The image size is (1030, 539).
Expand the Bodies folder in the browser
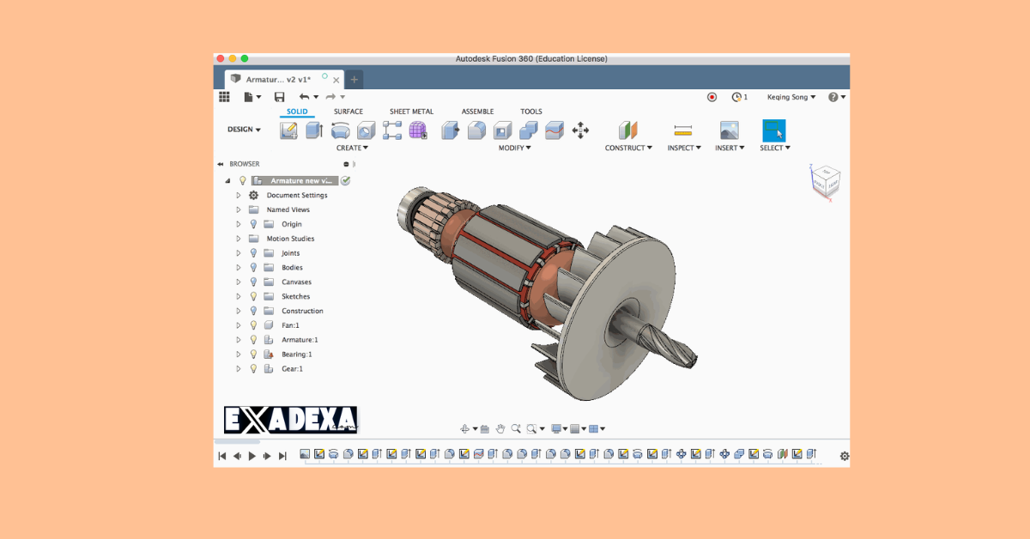(238, 267)
